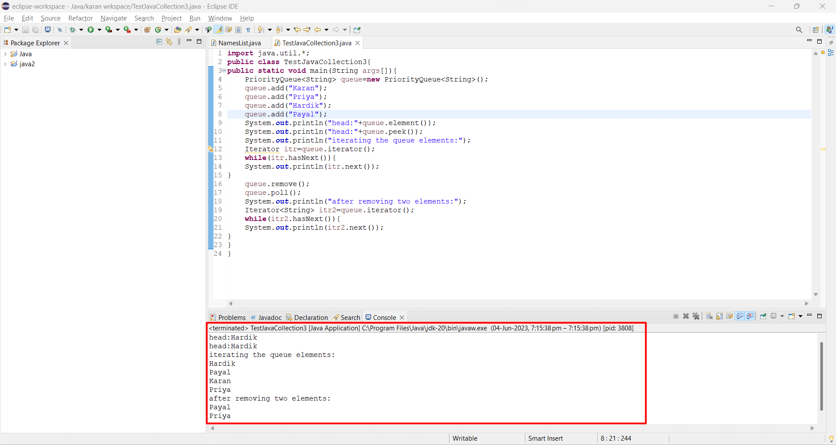
Task: Click Last Edit Location icon
Action: 297,30
